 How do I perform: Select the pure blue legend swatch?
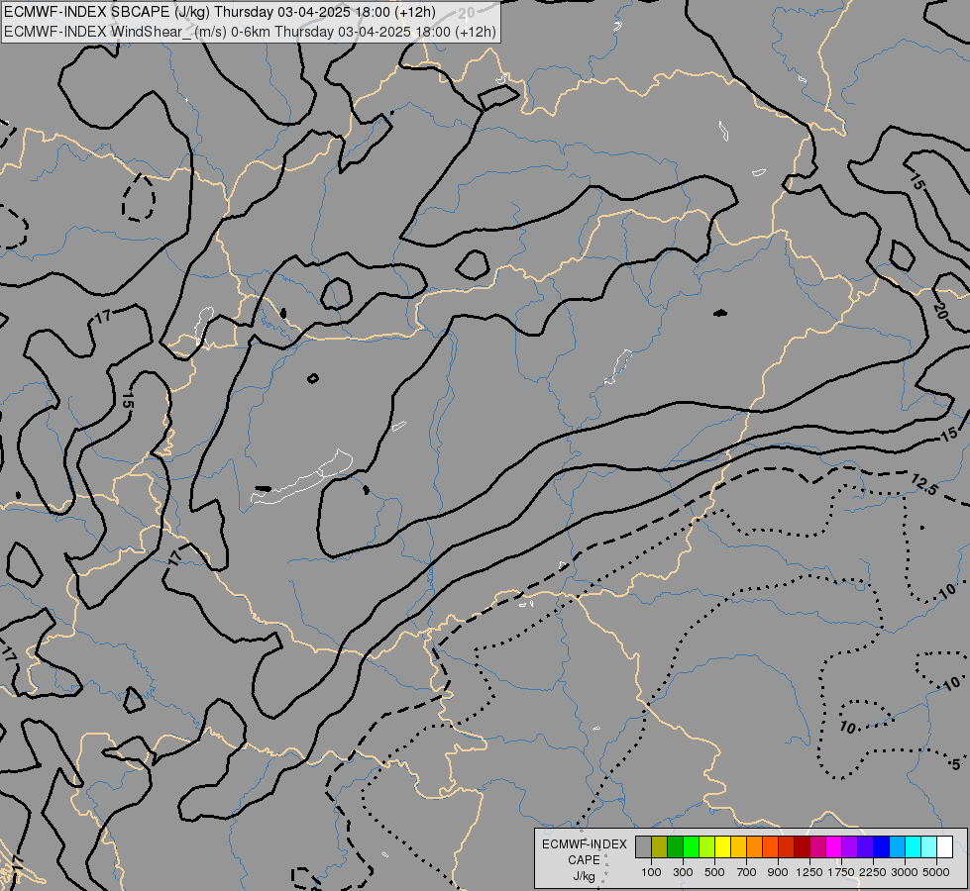click(x=882, y=846)
